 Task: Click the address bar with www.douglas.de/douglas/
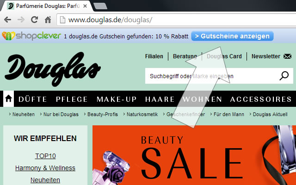(x=176, y=19)
